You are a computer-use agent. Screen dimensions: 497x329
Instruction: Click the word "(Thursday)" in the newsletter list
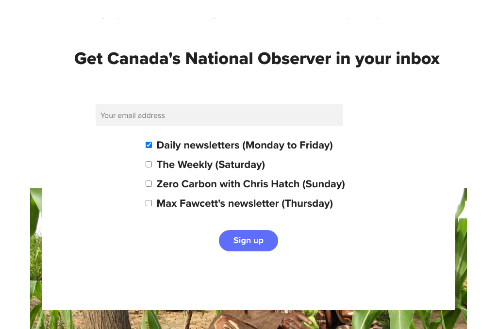click(307, 203)
